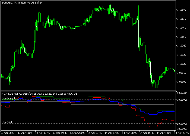The image size is (190, 136).
Task: Click the "14 Apr 07:45" time label
Action: [112, 133]
